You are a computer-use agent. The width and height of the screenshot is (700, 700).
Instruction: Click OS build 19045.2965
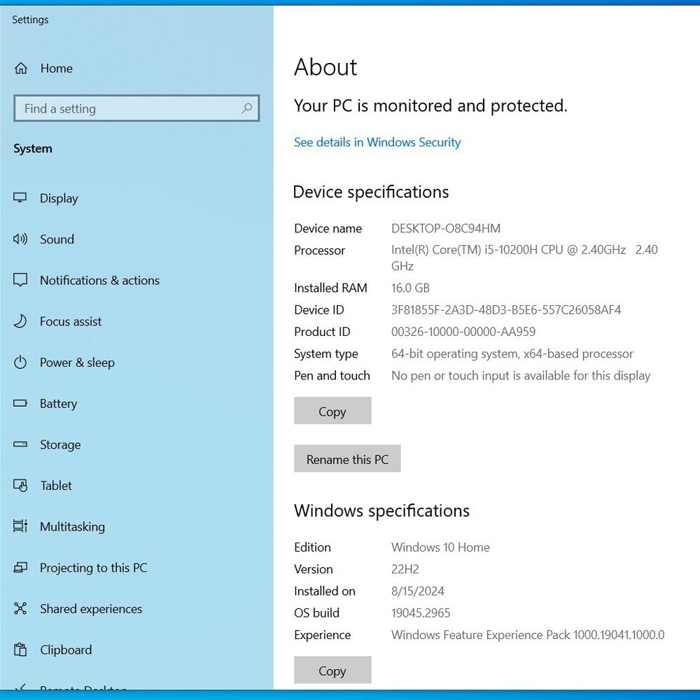(421, 613)
